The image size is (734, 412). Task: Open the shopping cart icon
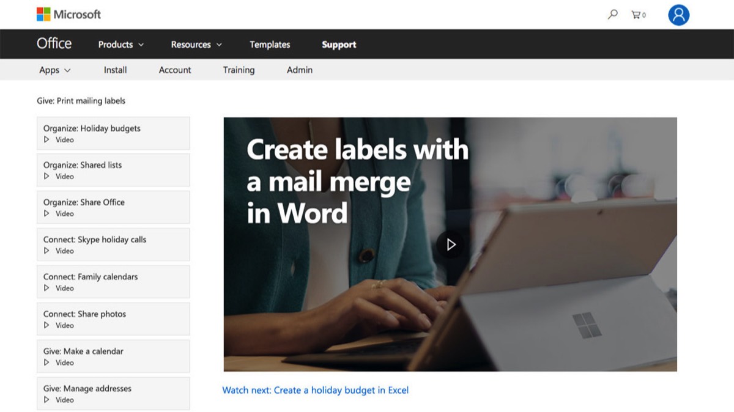636,15
